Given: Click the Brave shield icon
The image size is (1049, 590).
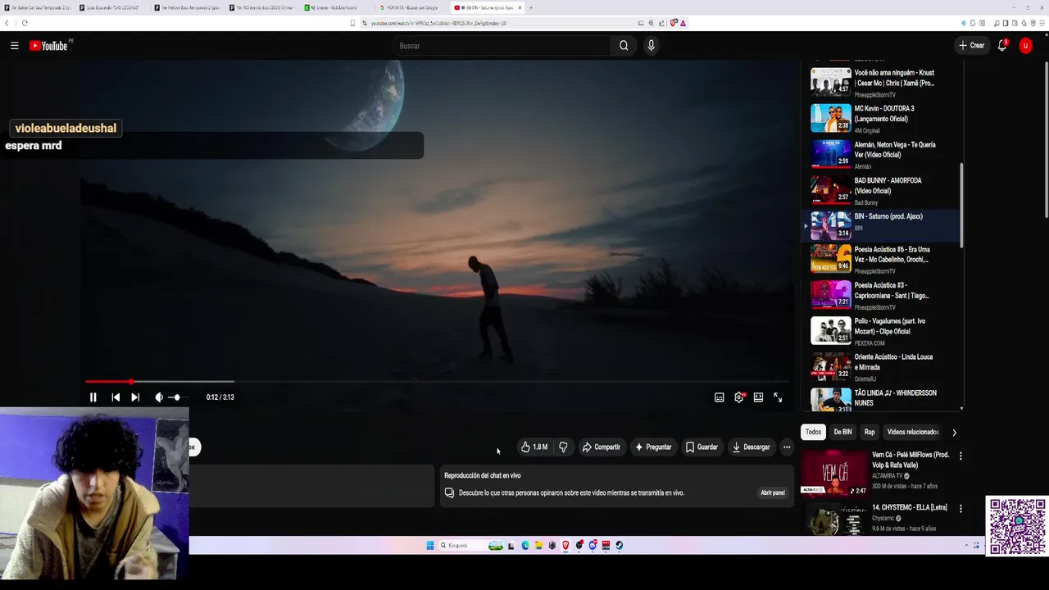Looking at the screenshot, I should [674, 23].
